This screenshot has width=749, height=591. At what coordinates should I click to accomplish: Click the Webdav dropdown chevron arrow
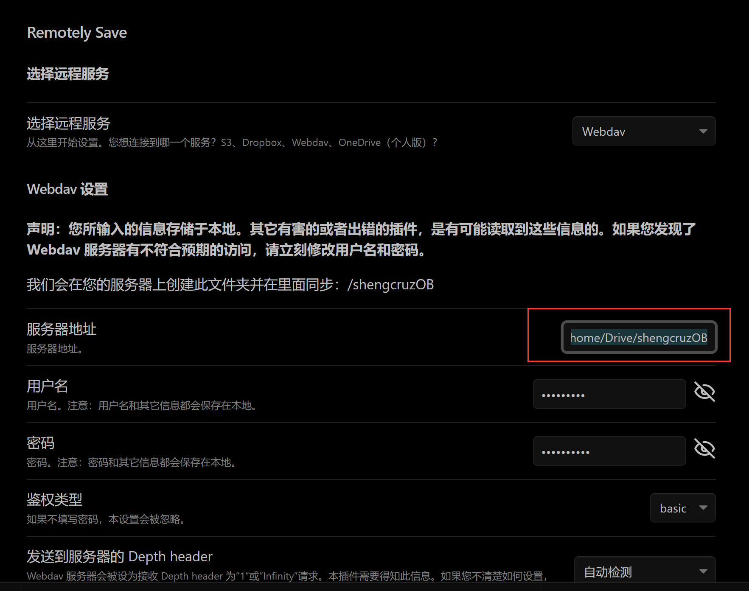[x=702, y=131]
